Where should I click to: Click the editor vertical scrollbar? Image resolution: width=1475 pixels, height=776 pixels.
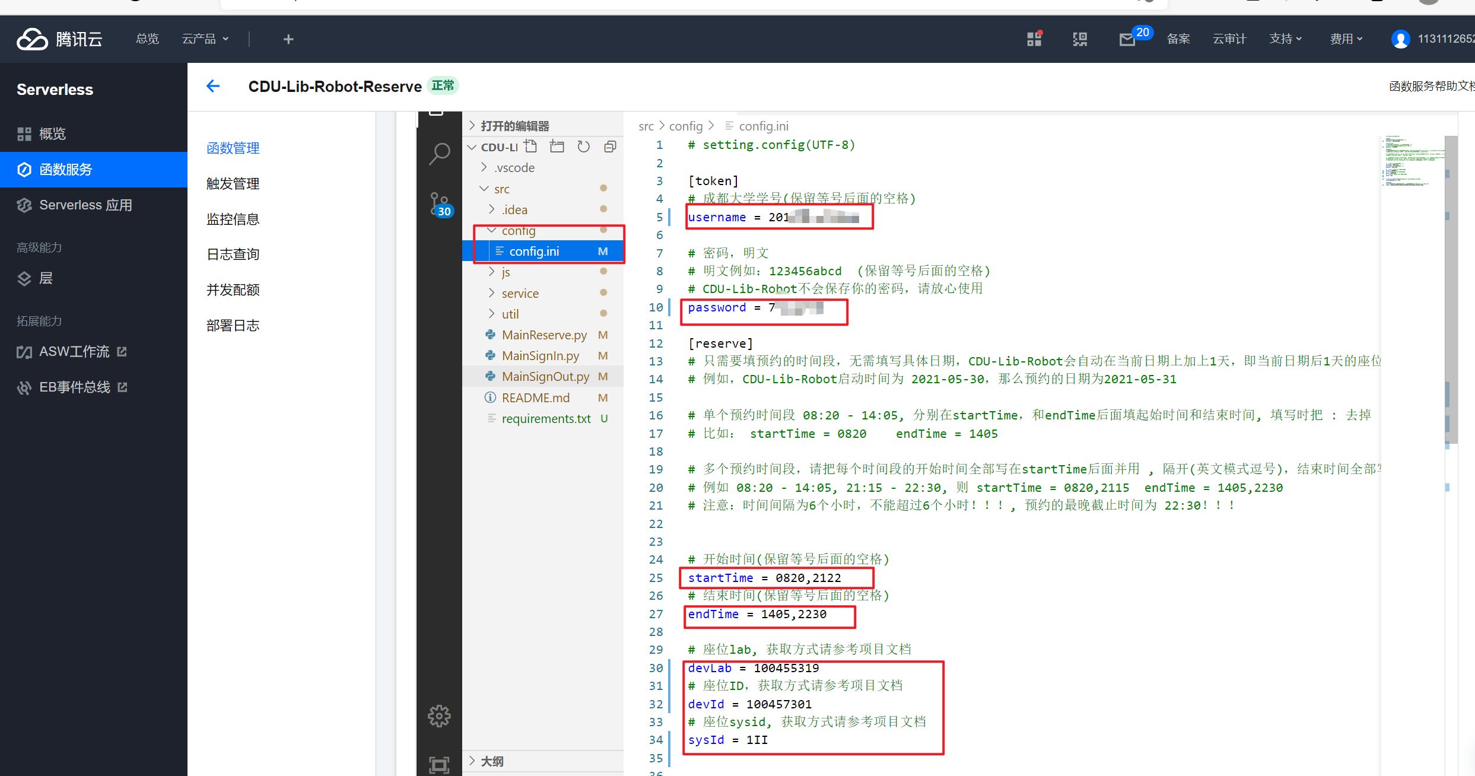(1450, 291)
